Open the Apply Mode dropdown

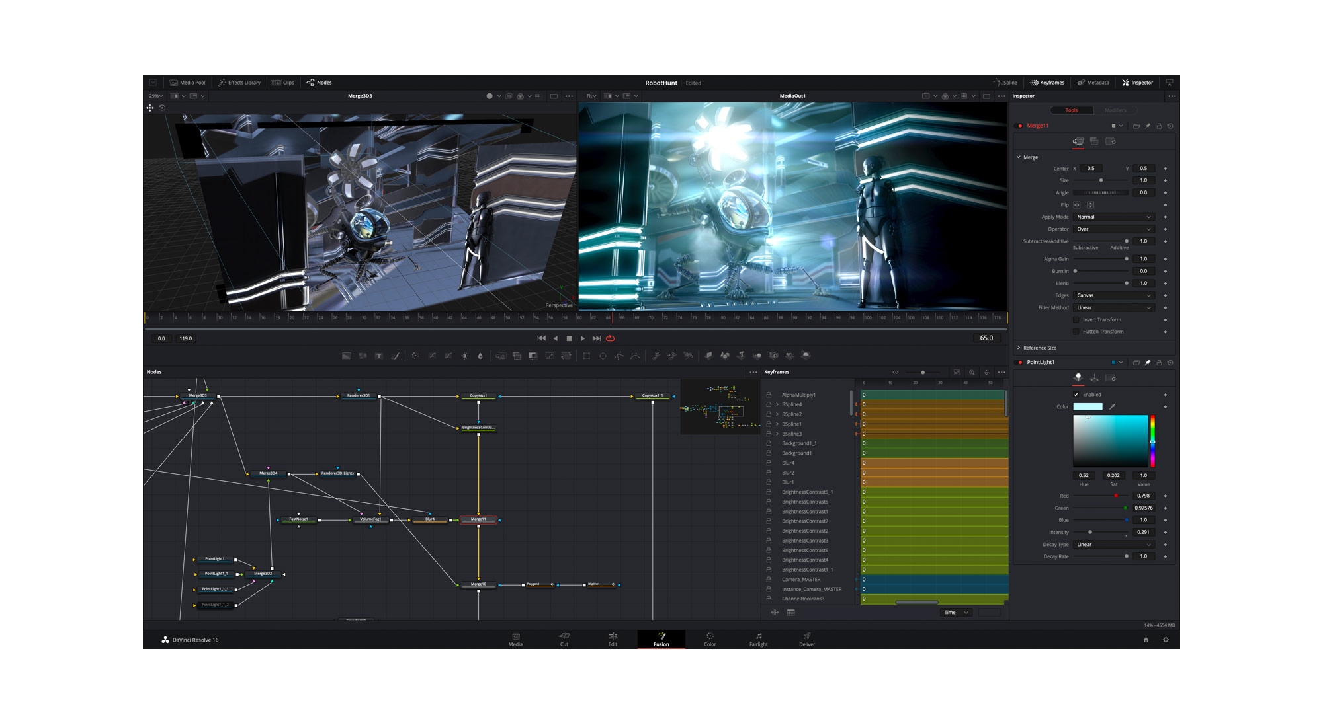pyautogui.click(x=1113, y=217)
